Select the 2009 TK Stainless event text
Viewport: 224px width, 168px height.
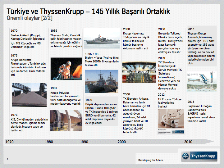pyautogui.click(x=170, y=73)
